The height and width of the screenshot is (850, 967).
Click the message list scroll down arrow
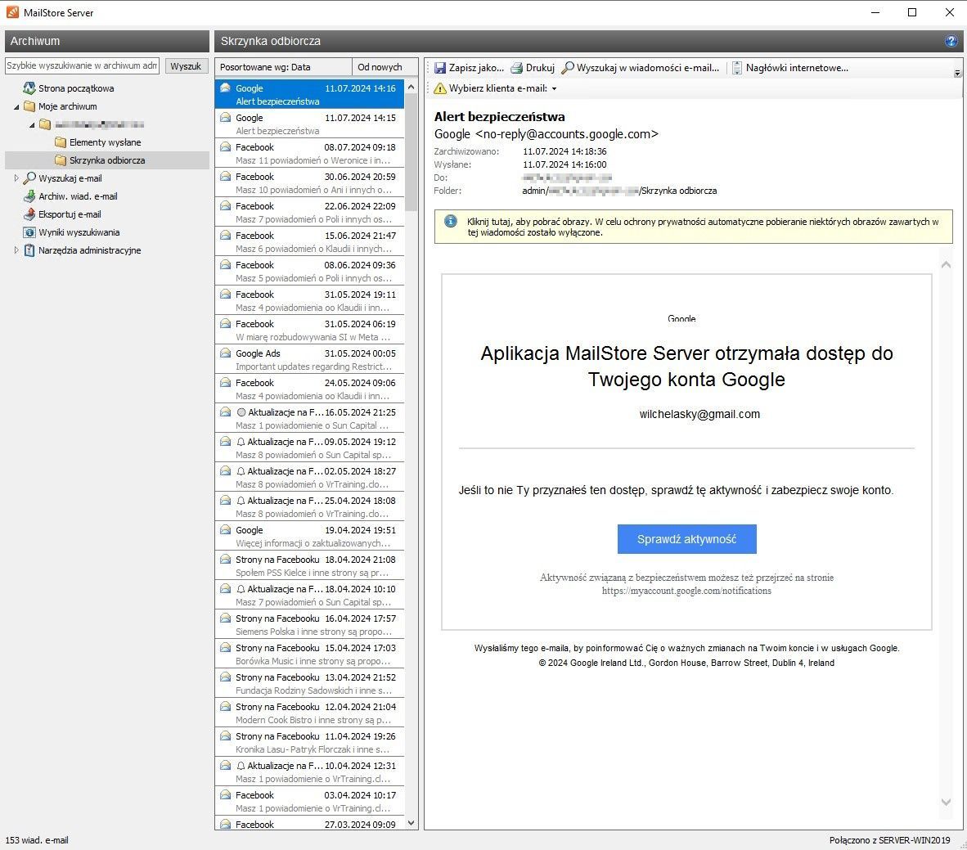pos(412,823)
